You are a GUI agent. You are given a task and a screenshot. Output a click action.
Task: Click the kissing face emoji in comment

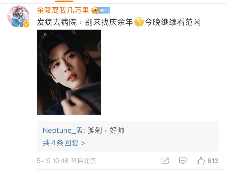click(139, 22)
